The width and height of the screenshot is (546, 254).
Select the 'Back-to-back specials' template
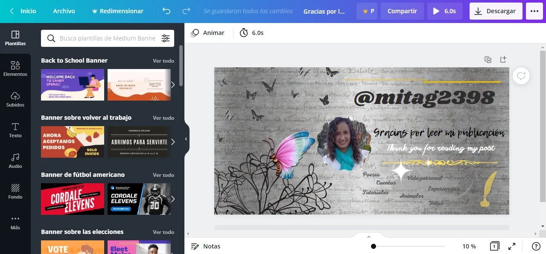click(x=139, y=85)
